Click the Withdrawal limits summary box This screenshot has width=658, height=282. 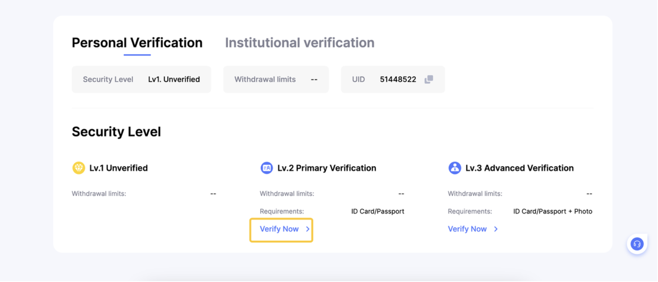click(276, 79)
